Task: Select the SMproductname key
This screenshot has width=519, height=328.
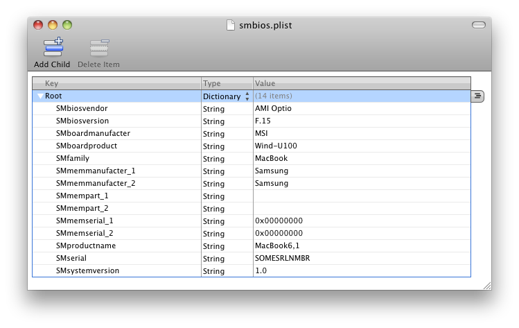Action: [86, 246]
